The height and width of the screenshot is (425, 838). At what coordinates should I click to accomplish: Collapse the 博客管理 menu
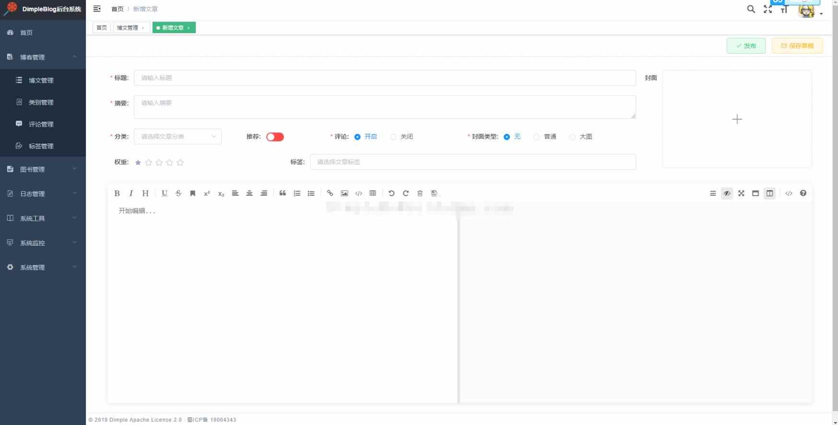coord(43,57)
